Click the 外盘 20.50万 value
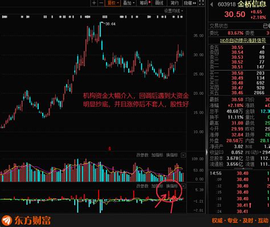270x227 pixels. [235, 141]
